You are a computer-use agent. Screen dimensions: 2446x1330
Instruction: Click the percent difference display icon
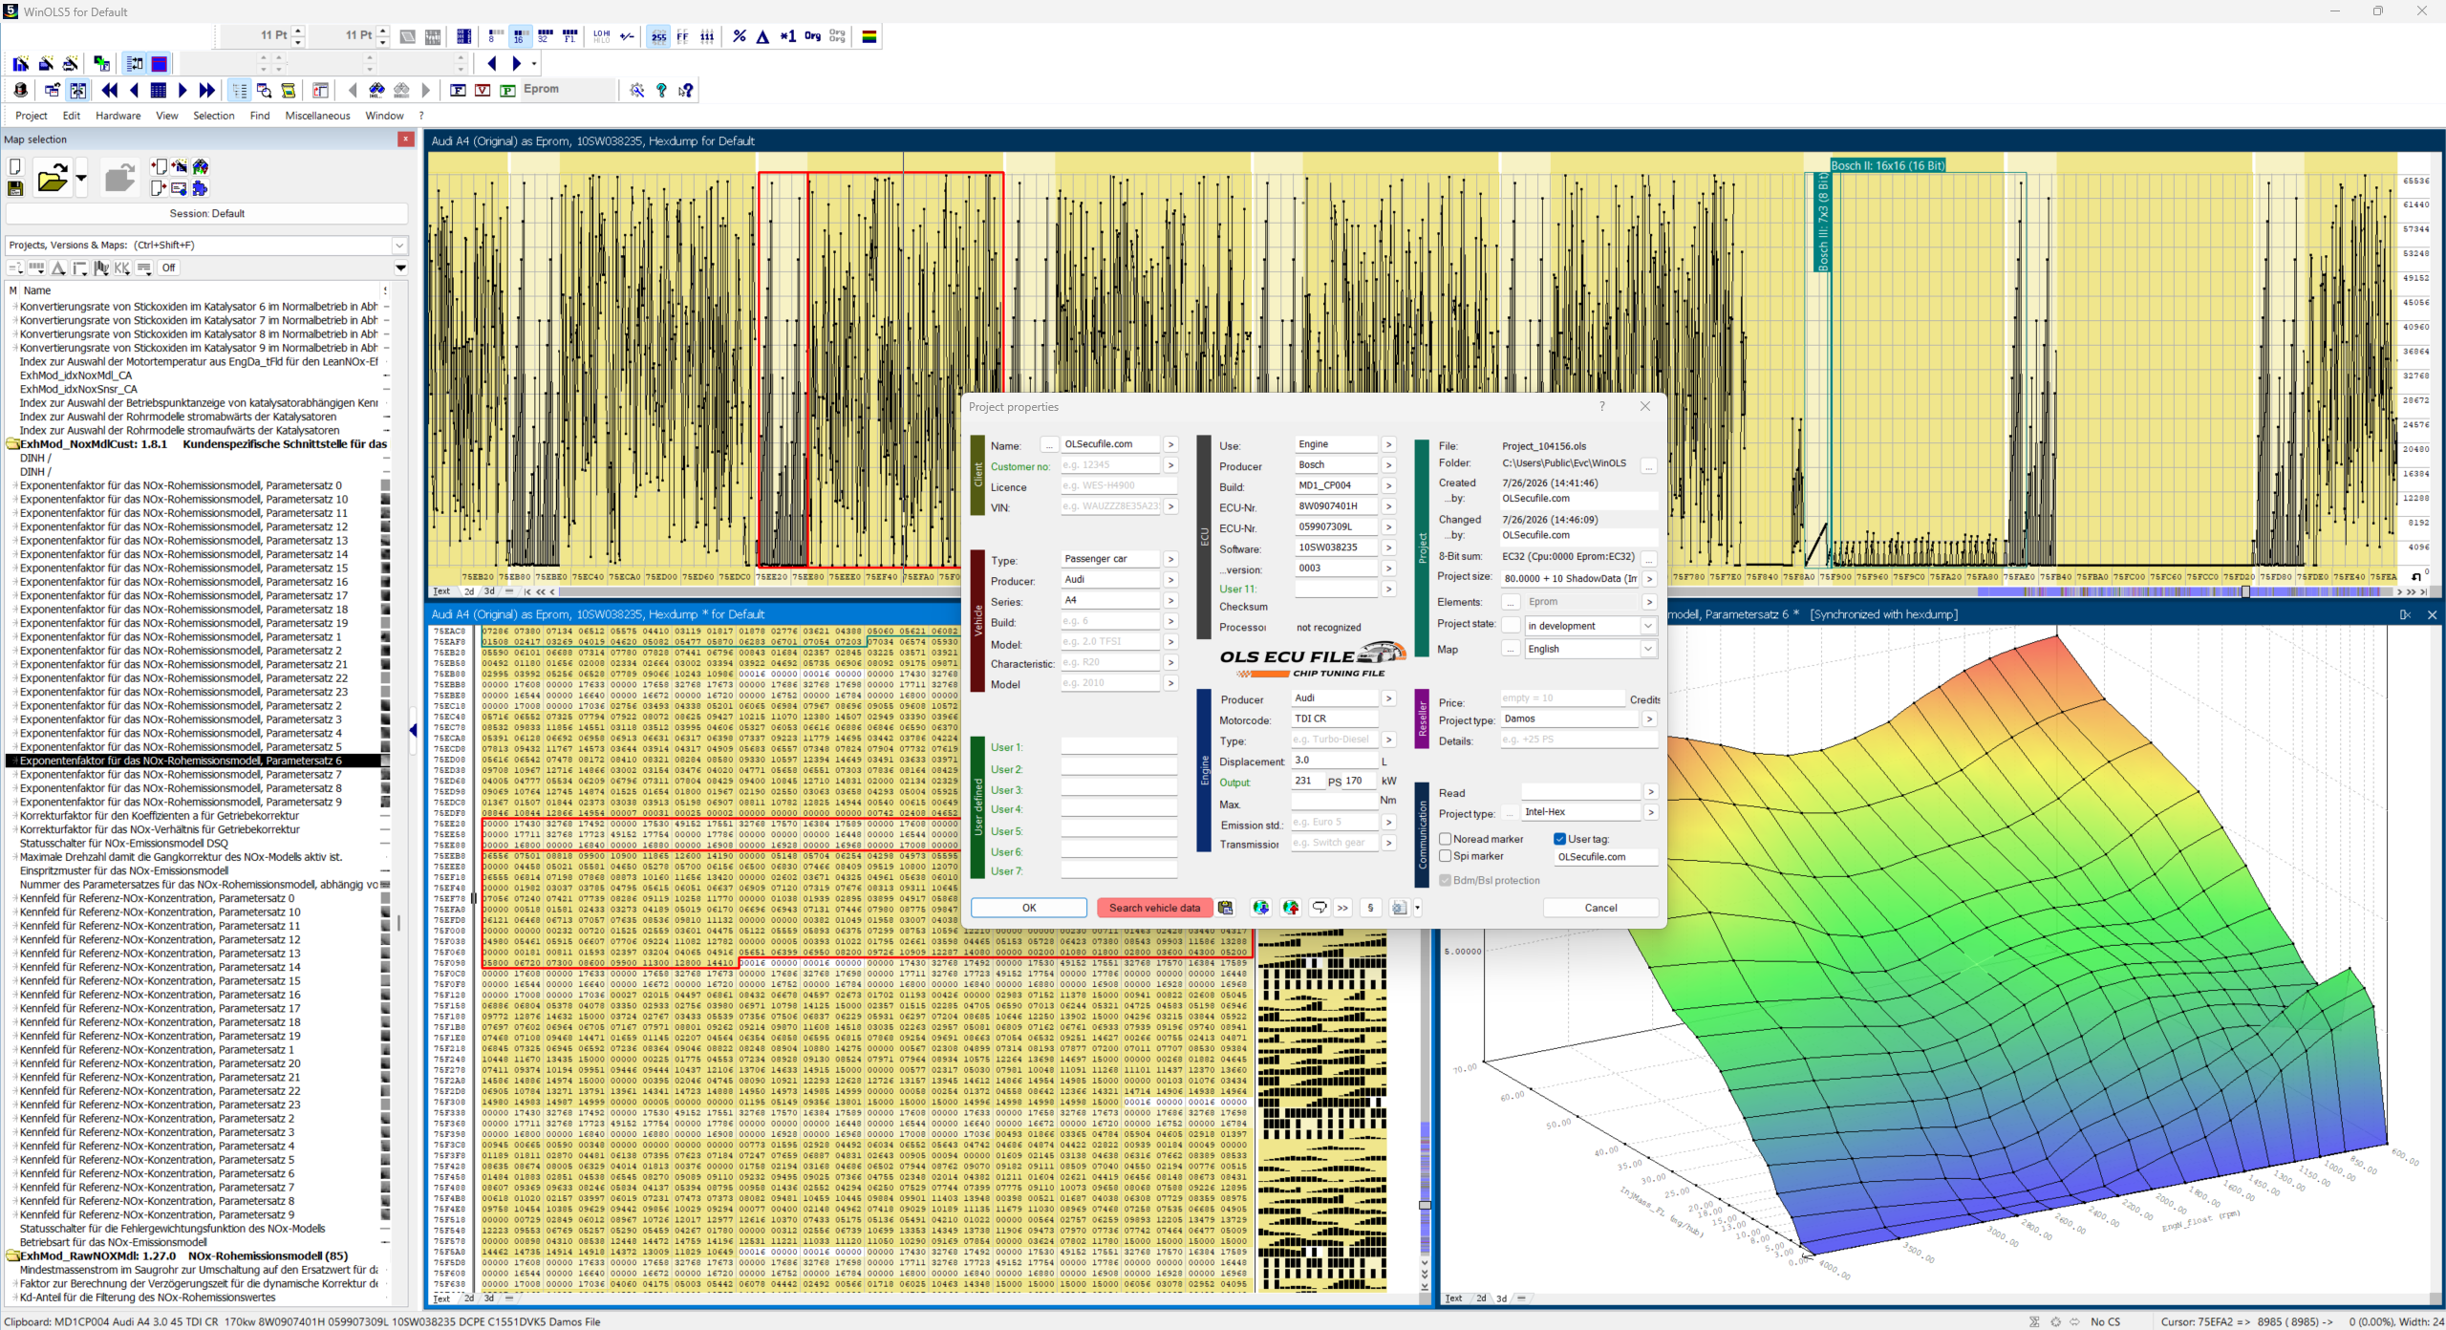[x=739, y=36]
